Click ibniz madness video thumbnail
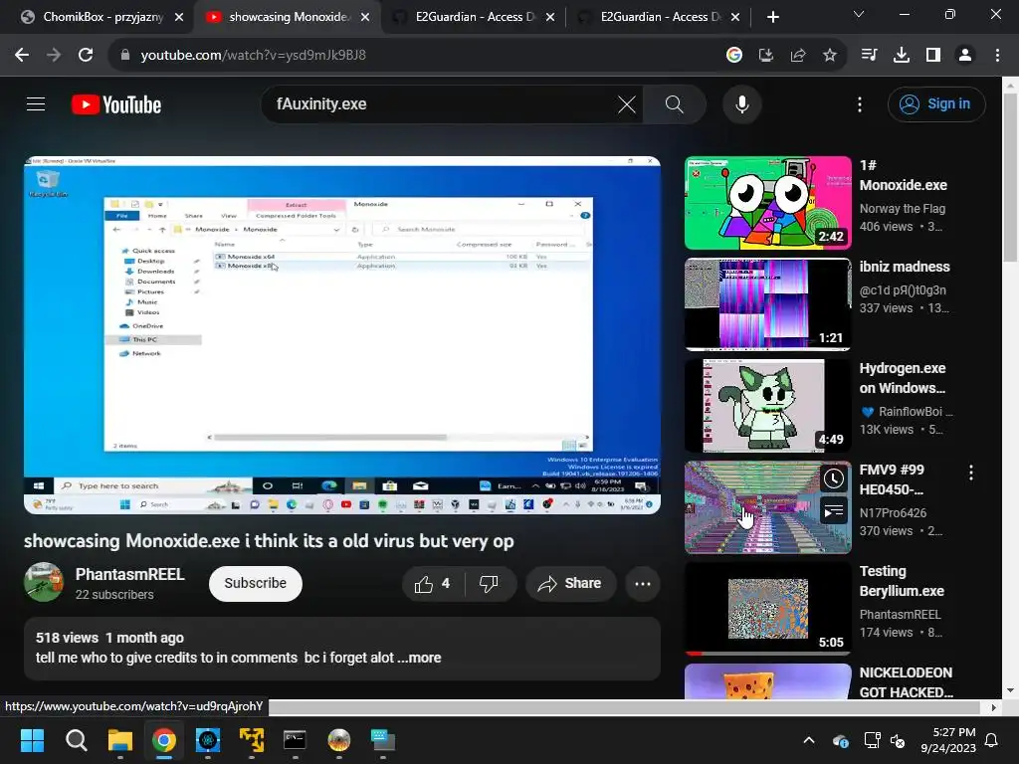 tap(767, 304)
